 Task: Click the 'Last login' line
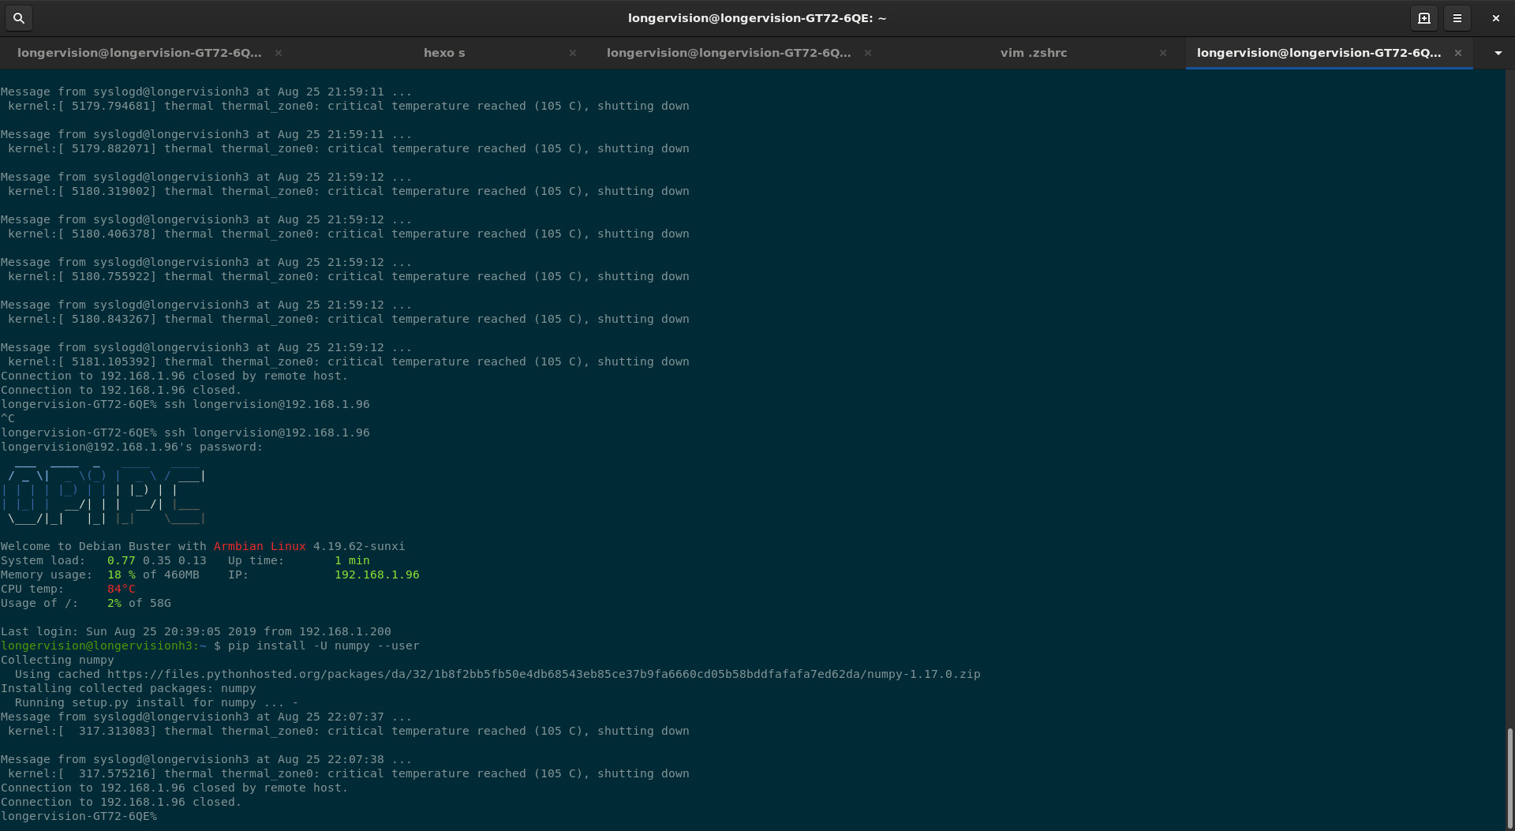click(x=196, y=631)
